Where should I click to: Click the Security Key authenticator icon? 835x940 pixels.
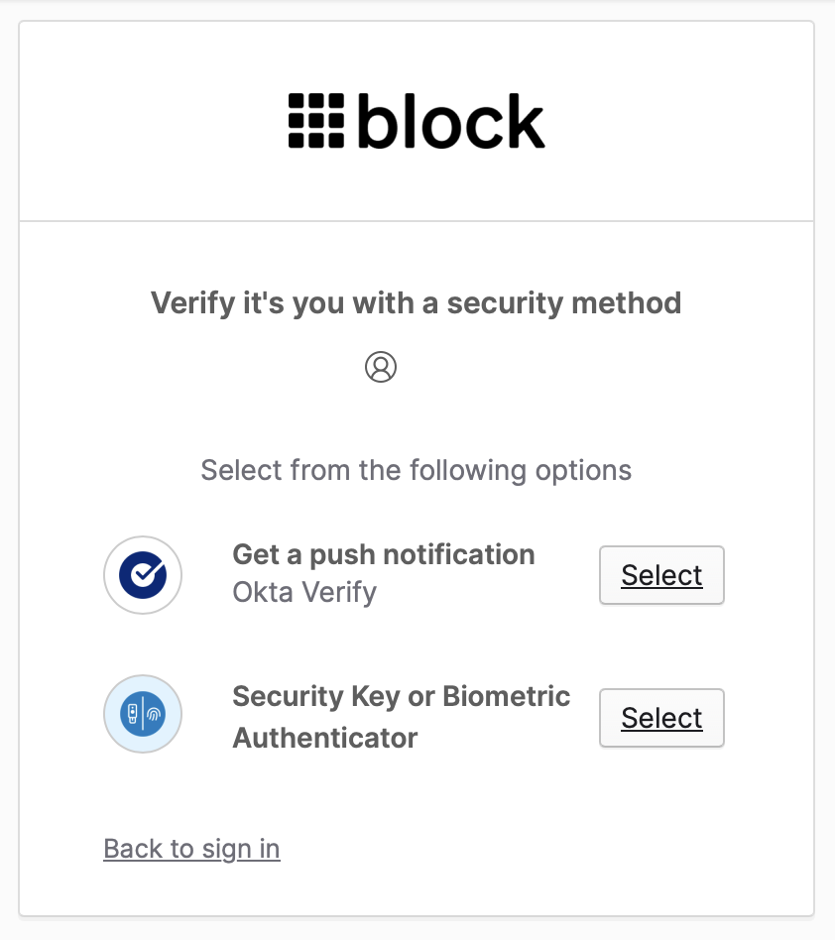143,714
